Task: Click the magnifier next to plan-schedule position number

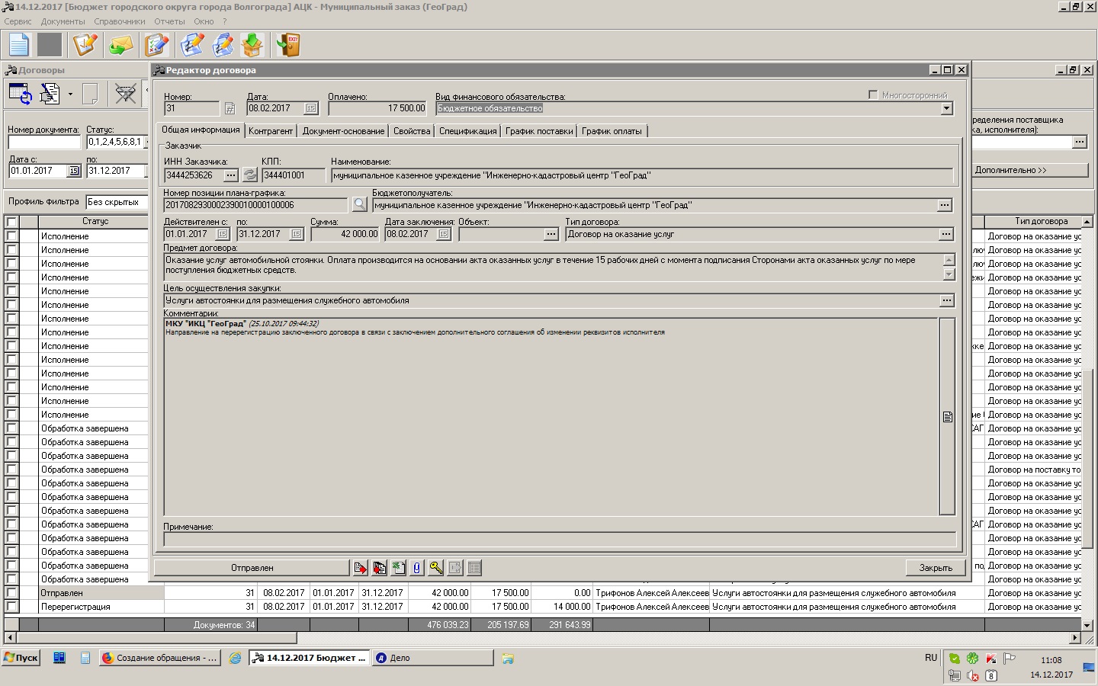Action: coord(359,205)
